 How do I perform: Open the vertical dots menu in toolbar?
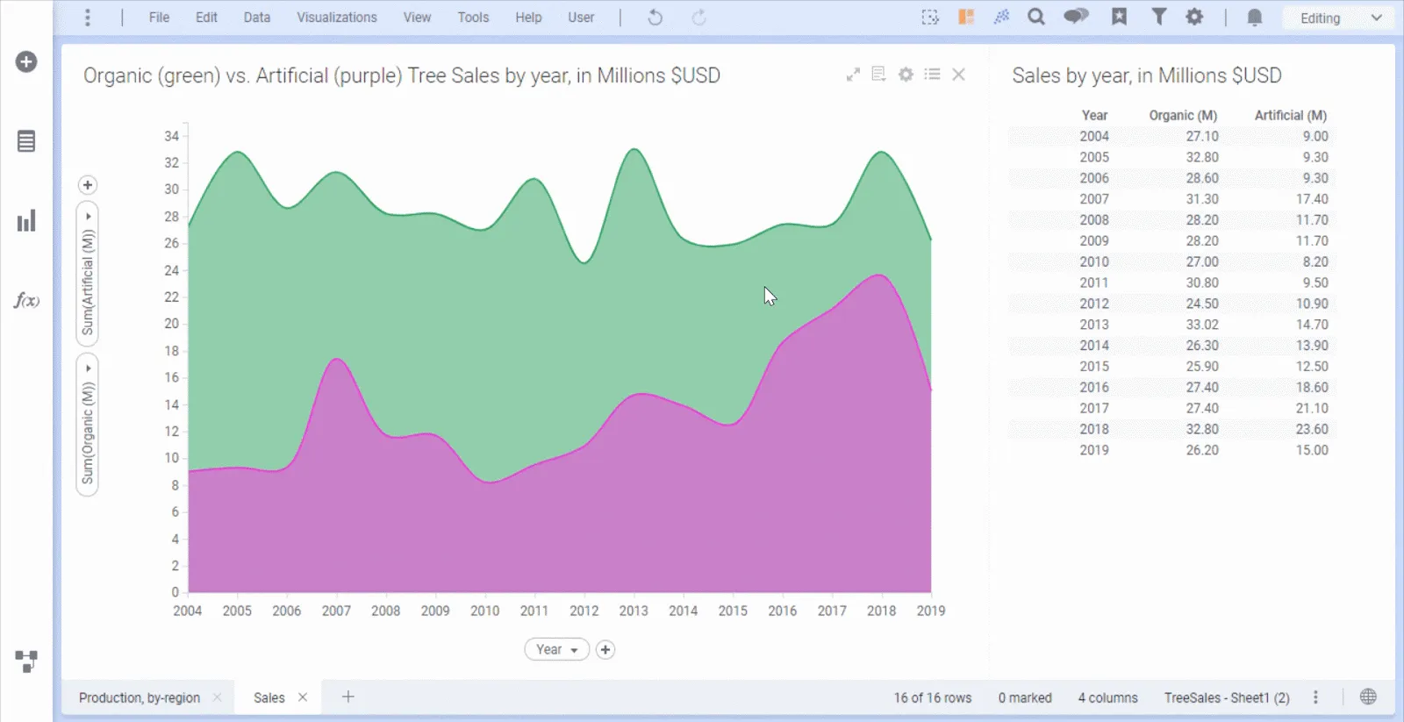click(x=87, y=18)
